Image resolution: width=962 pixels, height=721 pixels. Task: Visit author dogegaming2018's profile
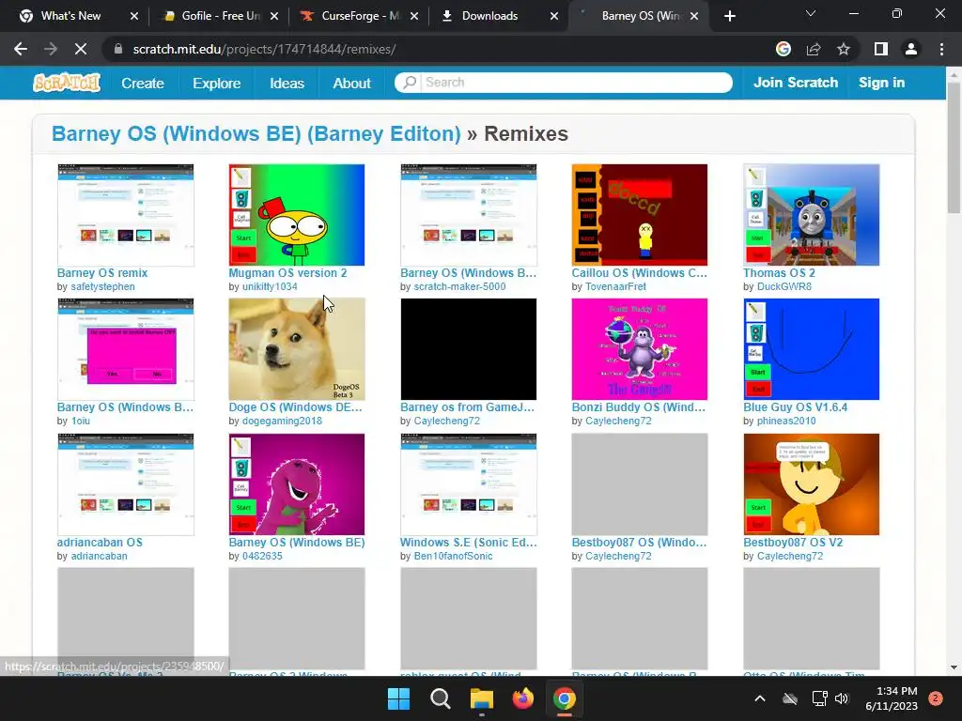coord(282,421)
